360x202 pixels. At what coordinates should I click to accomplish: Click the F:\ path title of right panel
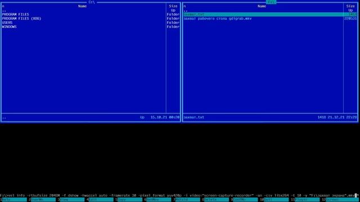click(x=271, y=2)
